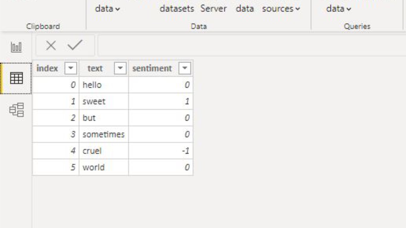Open the sentiment column filter dropdown

point(184,69)
